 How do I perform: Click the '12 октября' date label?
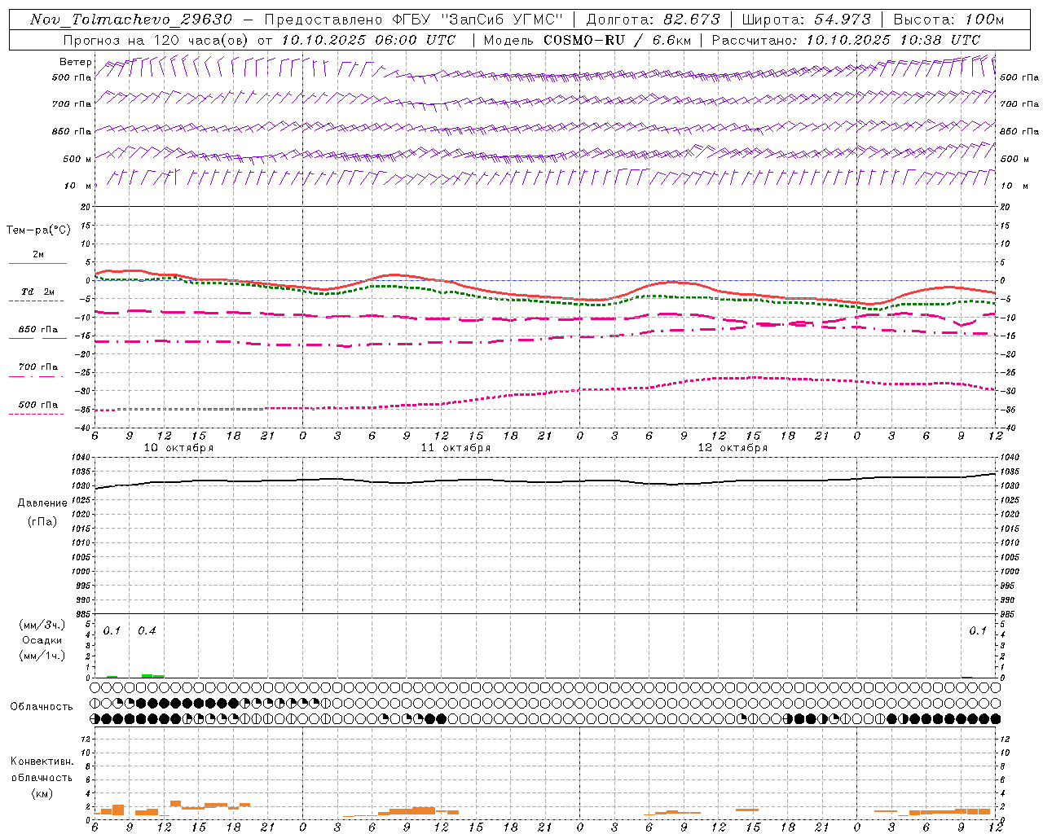(733, 448)
